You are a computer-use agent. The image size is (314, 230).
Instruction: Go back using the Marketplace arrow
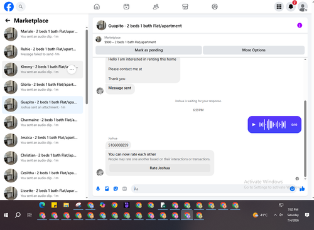tap(8, 20)
